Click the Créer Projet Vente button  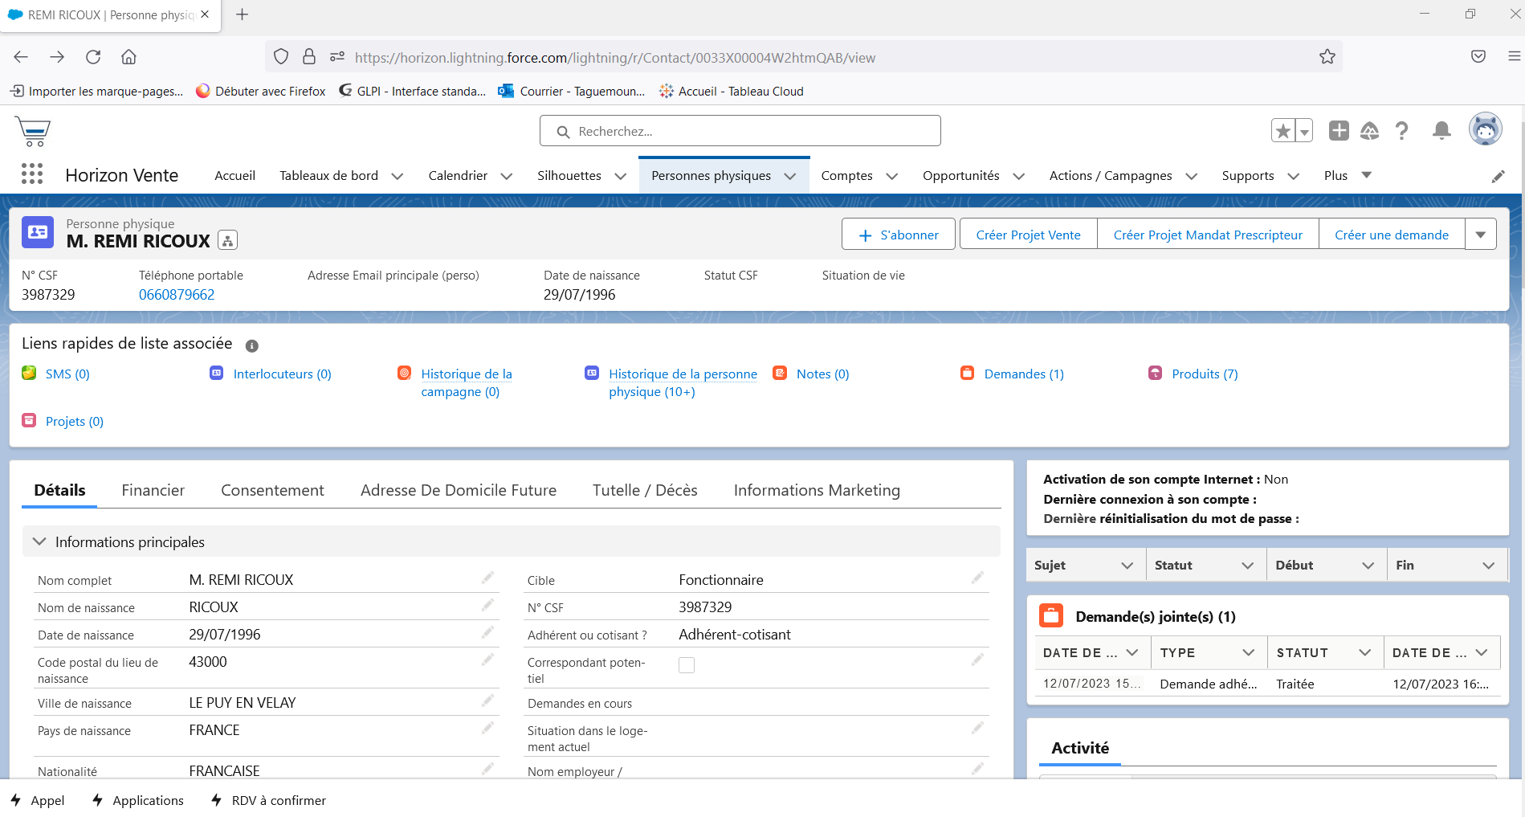(1028, 235)
